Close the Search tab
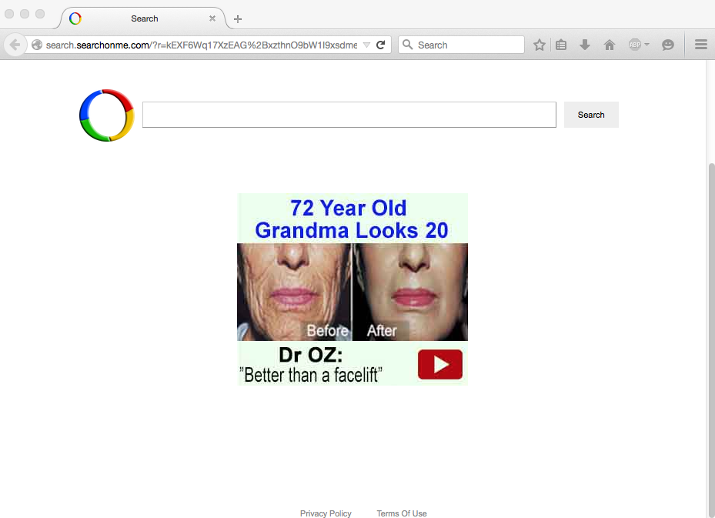This screenshot has height=518, width=715. point(212,18)
